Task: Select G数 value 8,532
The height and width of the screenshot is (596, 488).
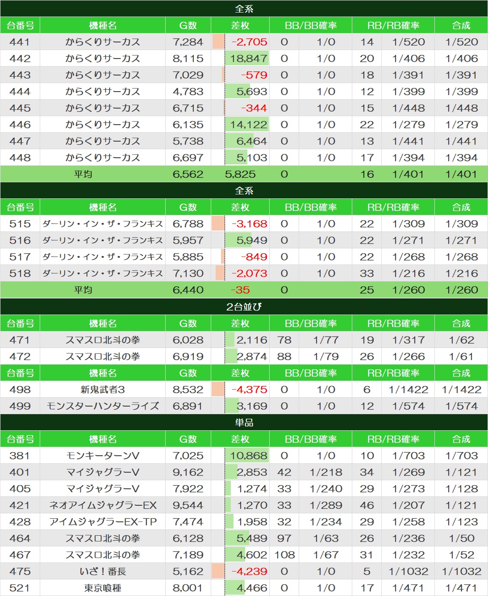Action: click(188, 390)
